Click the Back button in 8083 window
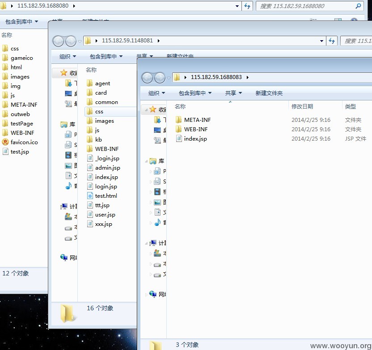372x350 pixels. [x=148, y=77]
